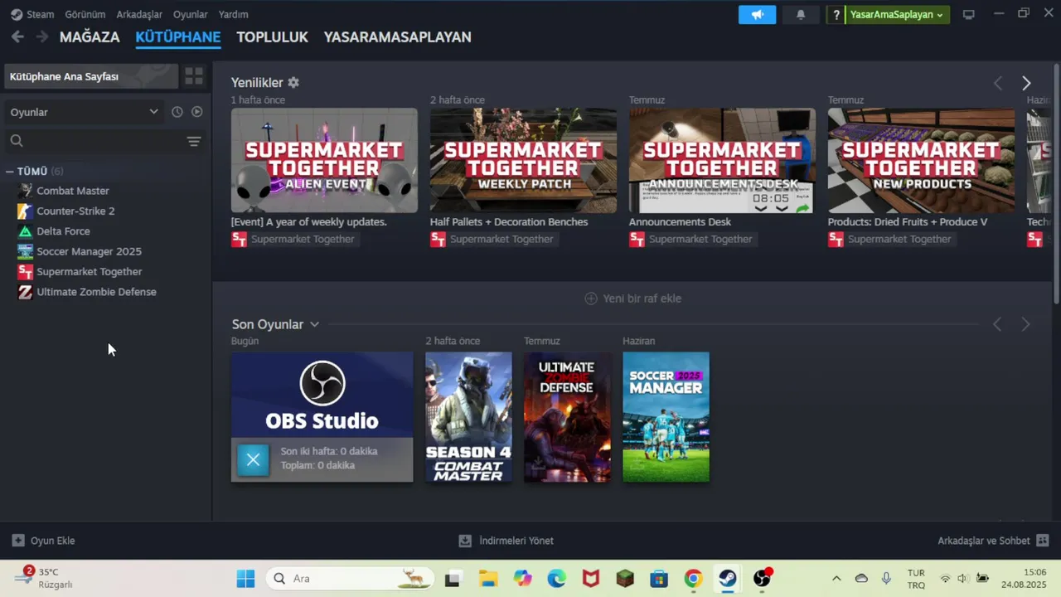Viewport: 1061px width, 597px height.
Task: Expand the Son Oyunlar shelf dropdown
Action: [314, 324]
